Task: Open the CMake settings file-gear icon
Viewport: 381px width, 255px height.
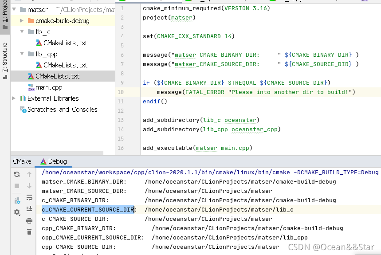Action: 17,200
